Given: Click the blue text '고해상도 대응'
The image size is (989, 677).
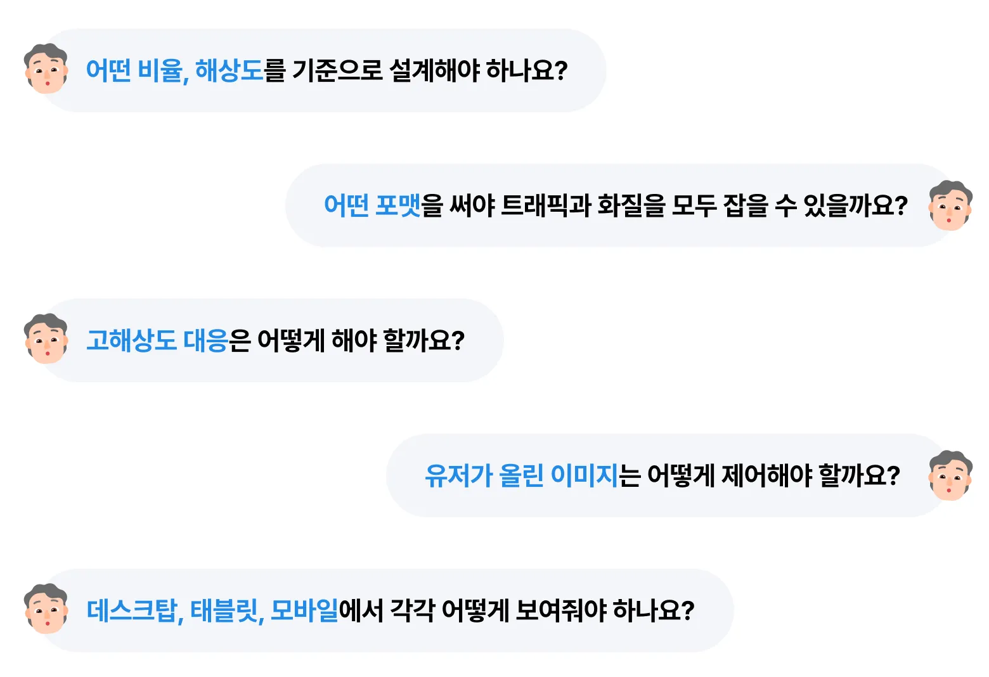Looking at the screenshot, I should click(157, 340).
